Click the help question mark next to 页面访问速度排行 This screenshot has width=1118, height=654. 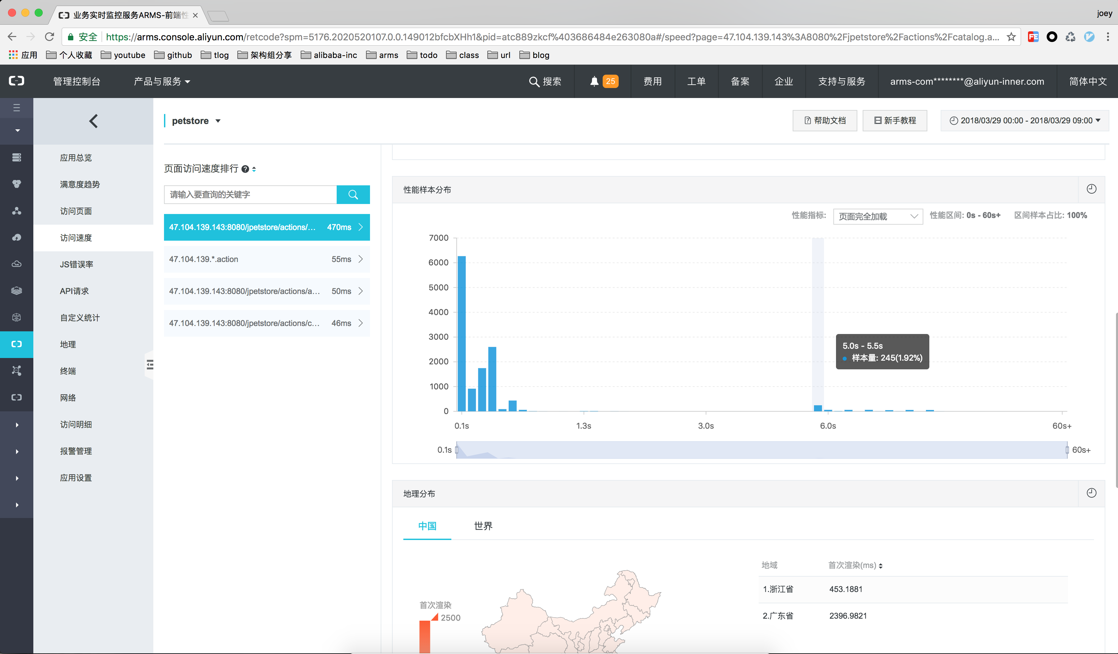(245, 169)
